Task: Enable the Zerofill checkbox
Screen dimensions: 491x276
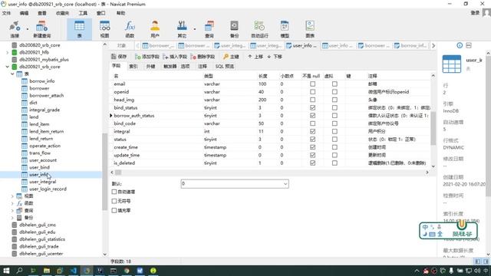Action: pos(114,211)
